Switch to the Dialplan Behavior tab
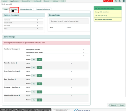Image resolution: width=126 pixels, height=111 pixels. click(26, 9)
